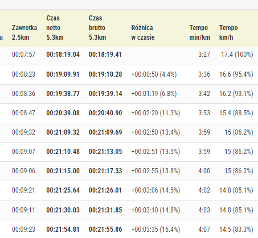Click the Różnica w czasie column header
The image size is (258, 238).
click(x=143, y=32)
